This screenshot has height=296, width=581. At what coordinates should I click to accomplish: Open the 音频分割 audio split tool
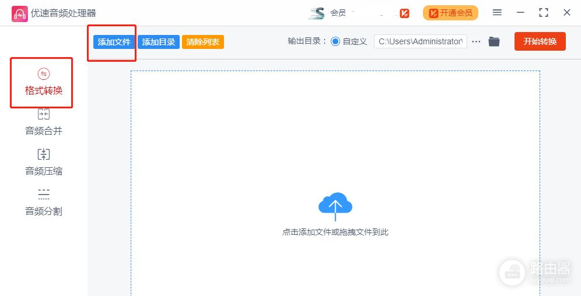coord(43,203)
